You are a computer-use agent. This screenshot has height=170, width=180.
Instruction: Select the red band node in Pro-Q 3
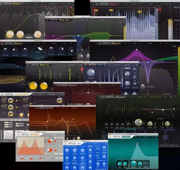pyautogui.click(x=113, y=57)
